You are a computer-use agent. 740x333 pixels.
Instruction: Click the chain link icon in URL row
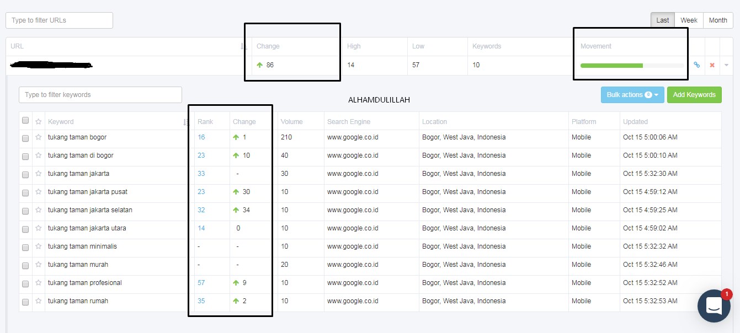click(696, 65)
